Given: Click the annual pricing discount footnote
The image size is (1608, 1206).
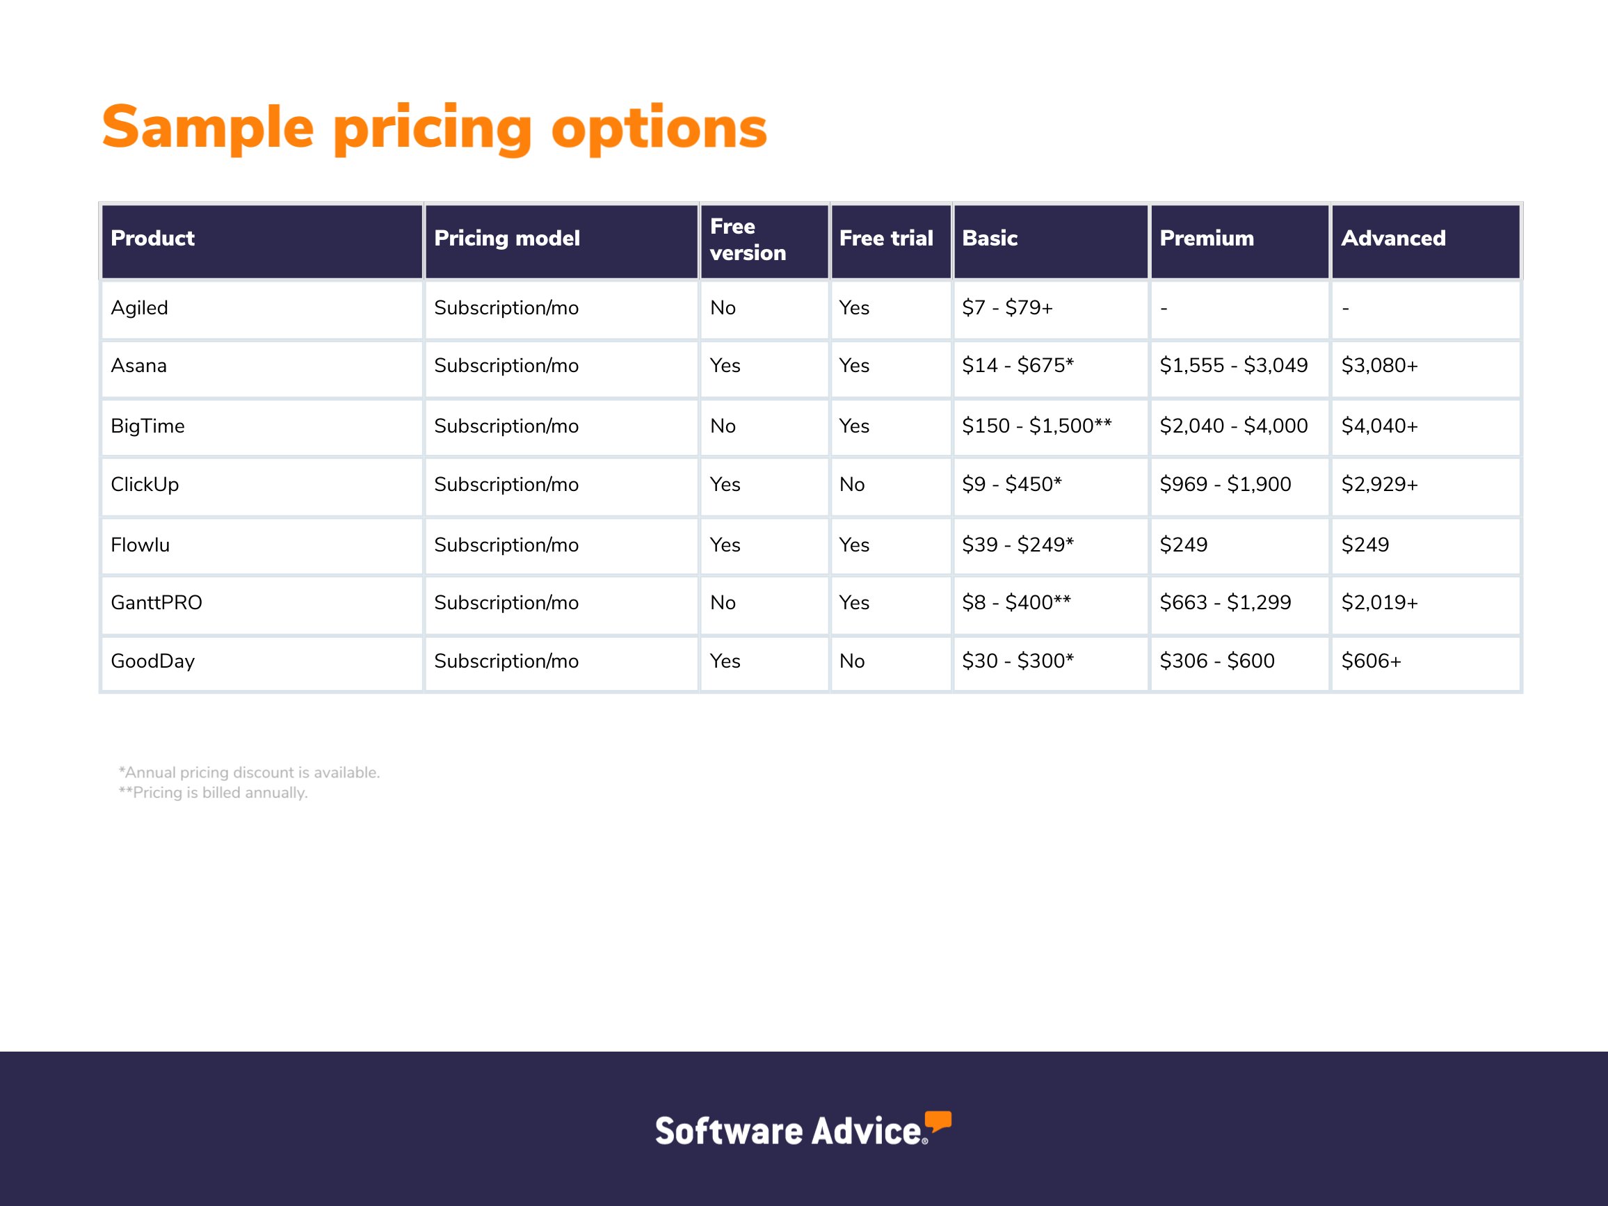Looking at the screenshot, I should tap(250, 772).
